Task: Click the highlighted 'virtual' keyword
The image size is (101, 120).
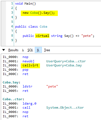Action: (x=42, y=36)
